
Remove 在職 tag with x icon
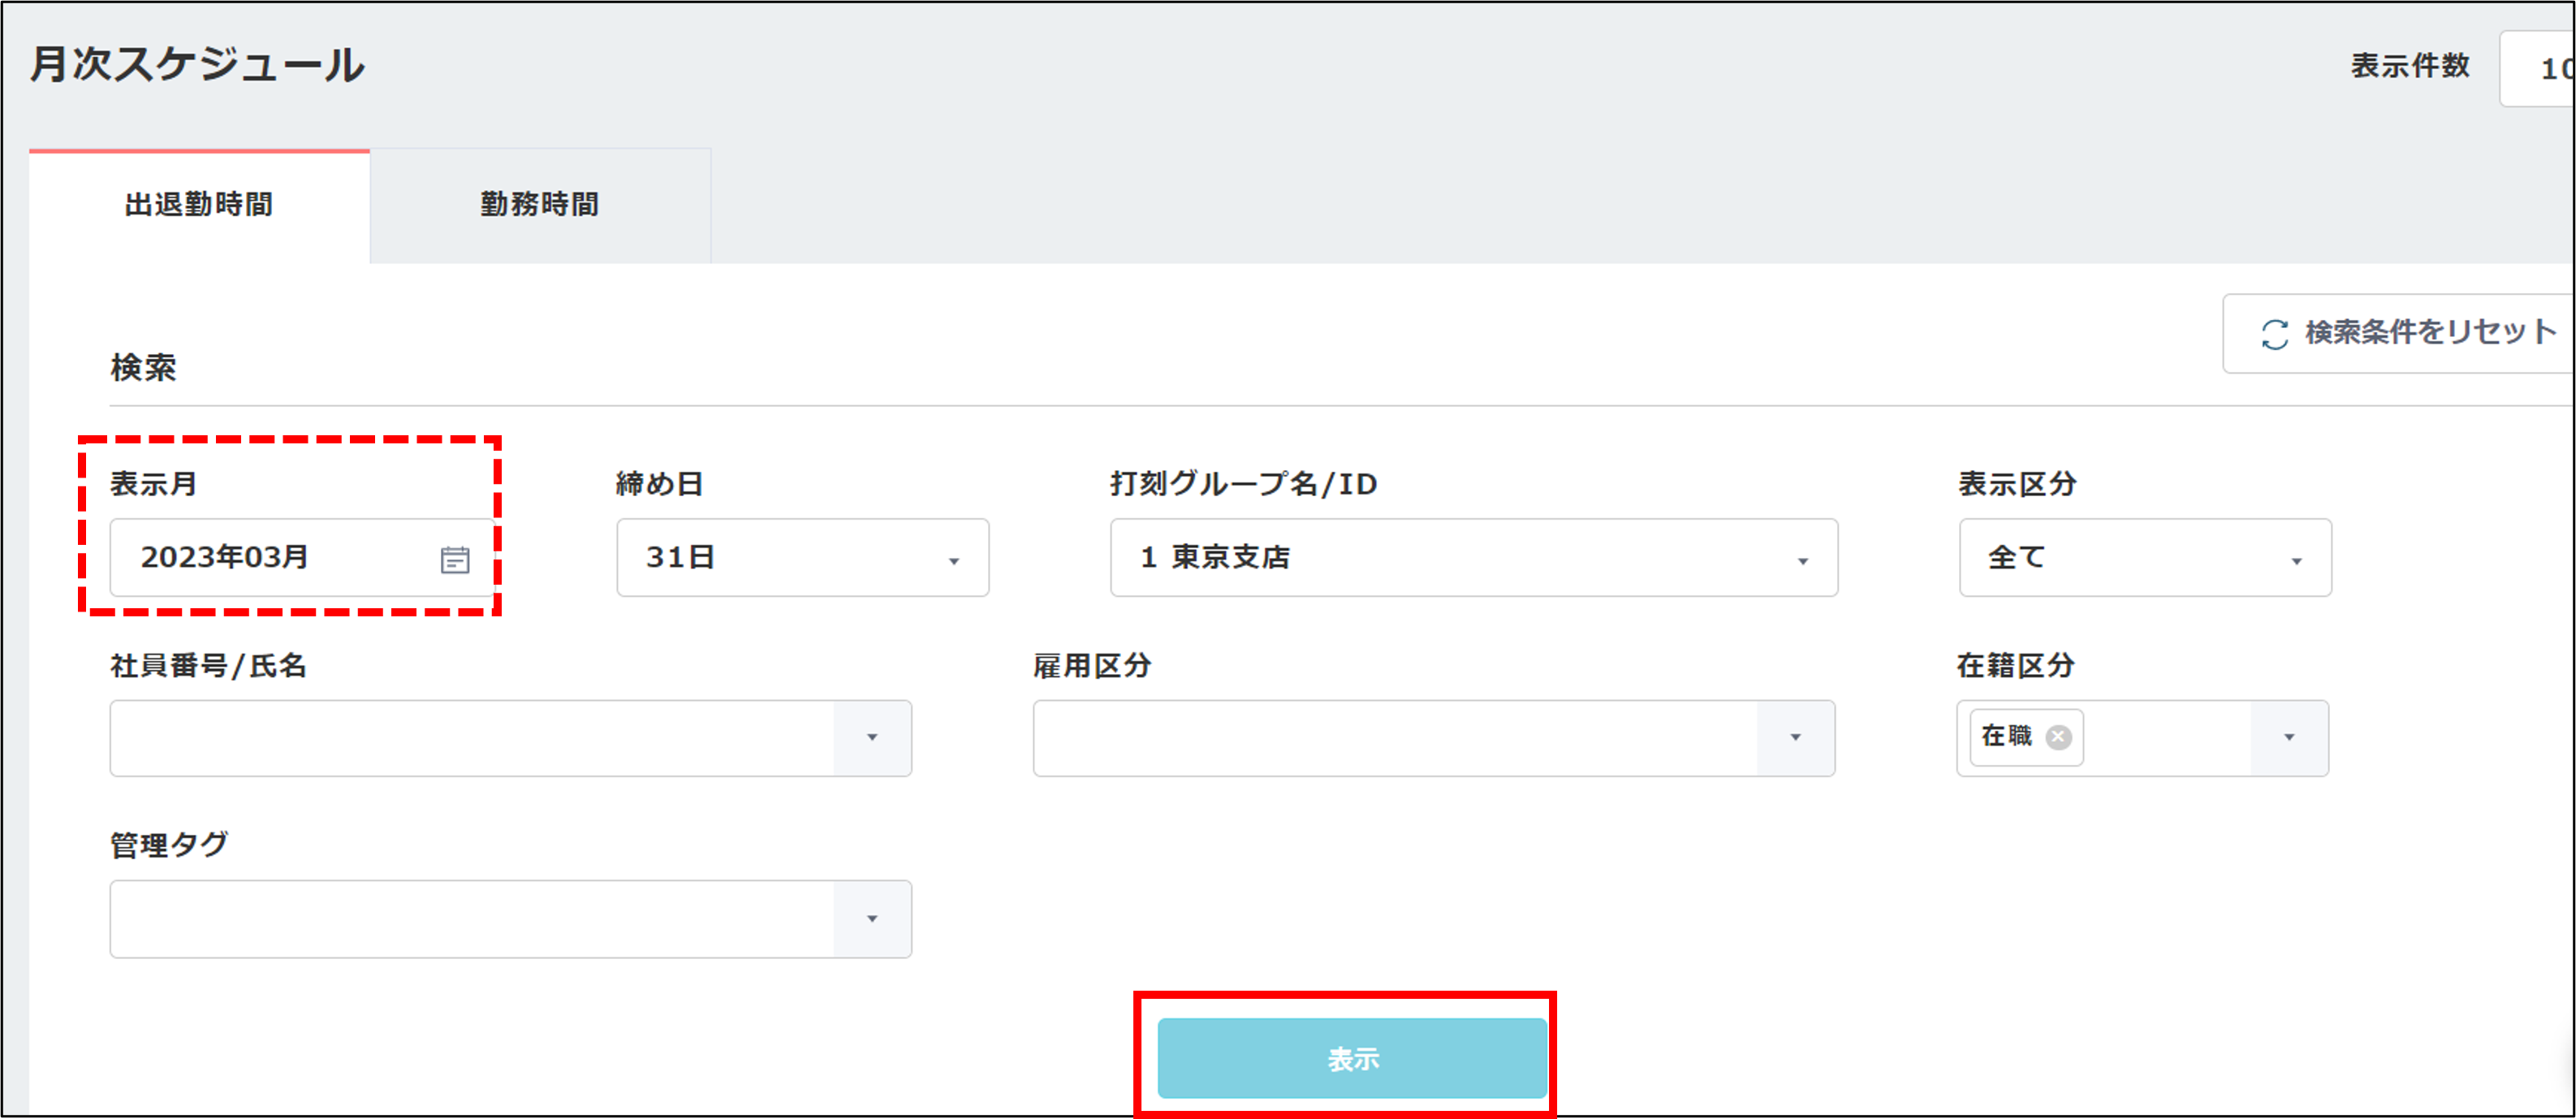pyautogui.click(x=2058, y=738)
